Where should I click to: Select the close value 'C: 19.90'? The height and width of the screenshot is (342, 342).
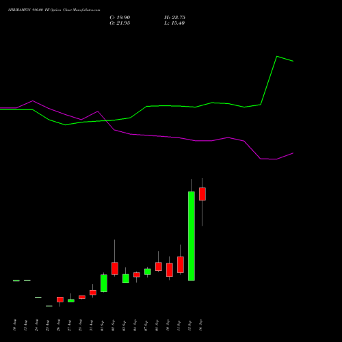120,18
